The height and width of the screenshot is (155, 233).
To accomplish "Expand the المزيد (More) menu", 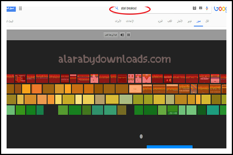I will tap(160, 21).
